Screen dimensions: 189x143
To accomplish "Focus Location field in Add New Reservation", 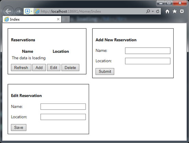I will 148,61.
